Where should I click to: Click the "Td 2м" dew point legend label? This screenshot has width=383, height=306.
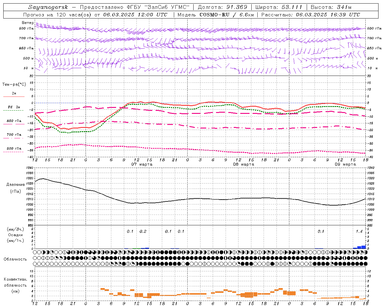tap(14, 107)
